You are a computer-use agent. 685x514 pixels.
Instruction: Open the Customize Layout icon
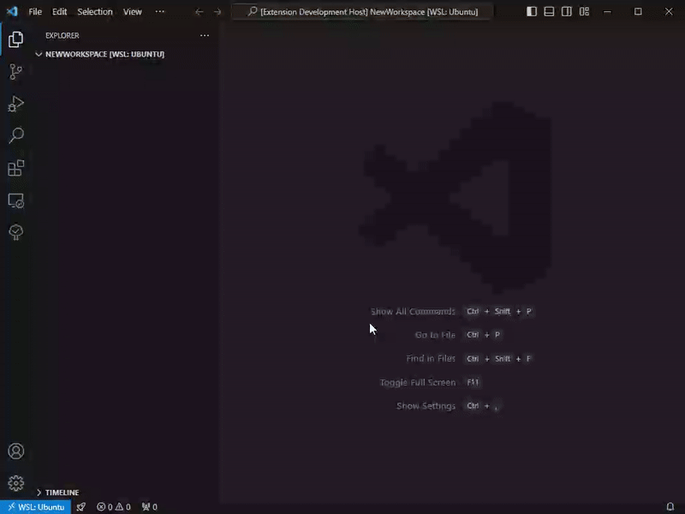pos(584,11)
